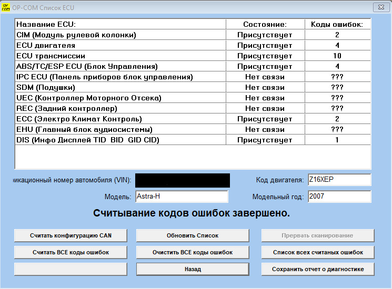This screenshot has height=289, width=392.
Task: Click 'Считывание кодов ошибок завершено.' status text
Action: click(192, 213)
